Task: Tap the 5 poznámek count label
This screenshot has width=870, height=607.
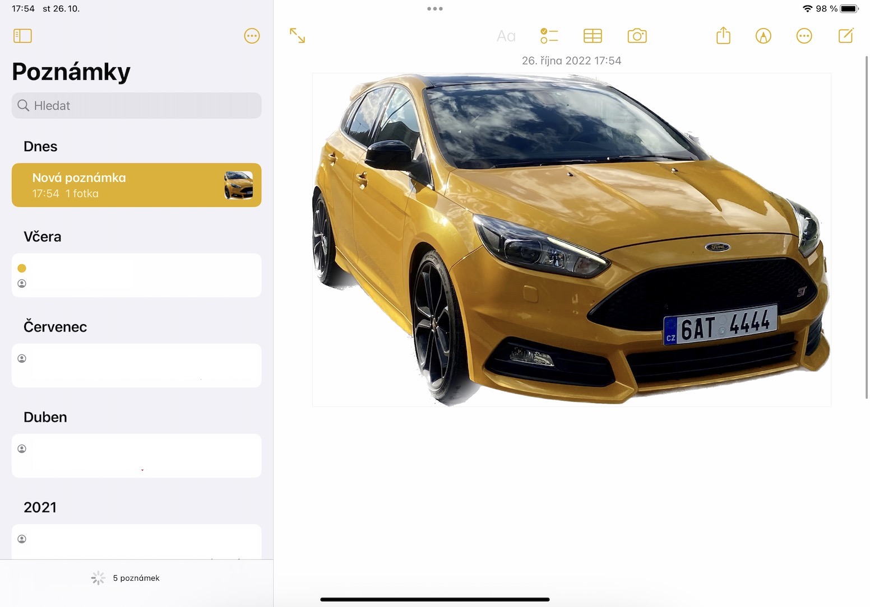Action: (x=136, y=578)
